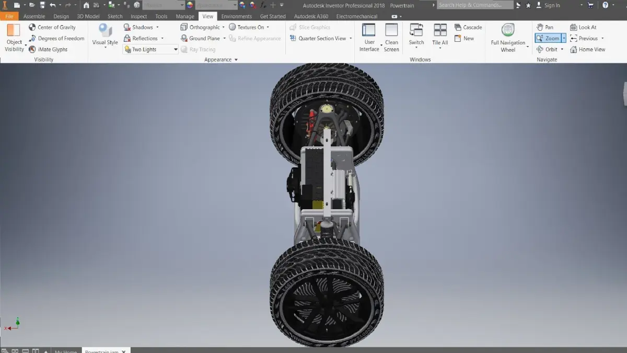Open the Help question mark icon
Viewport: 627px width, 353px height.
pos(606,5)
